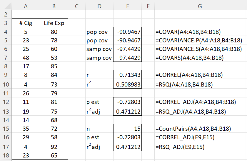Viewport: 247px width, 161px height.
Task: Select the 'samp cov' label in row 6
Action: [x=99, y=49]
